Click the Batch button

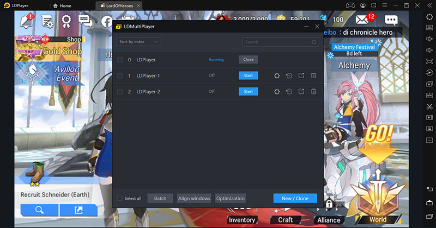coord(160,198)
